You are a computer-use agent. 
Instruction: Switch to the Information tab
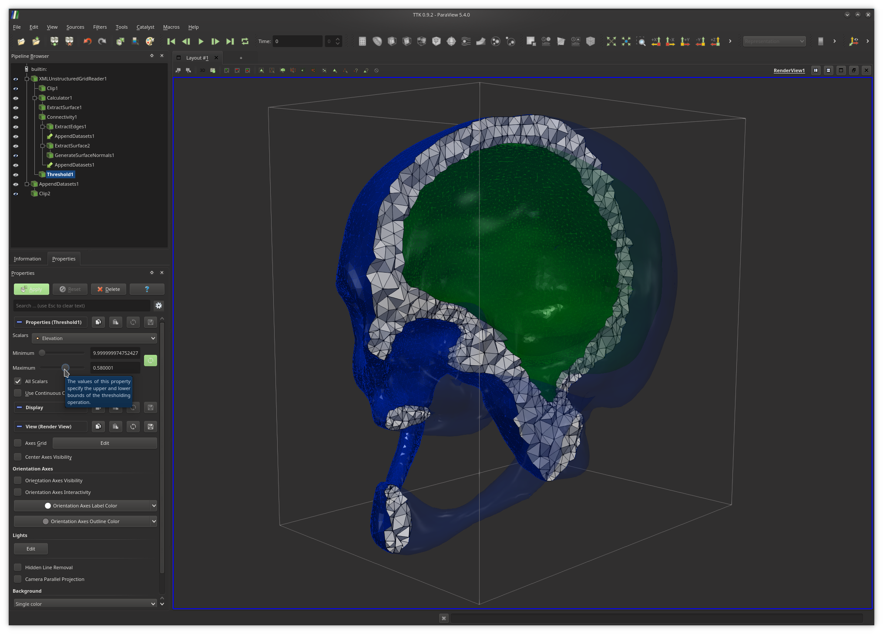click(x=27, y=259)
